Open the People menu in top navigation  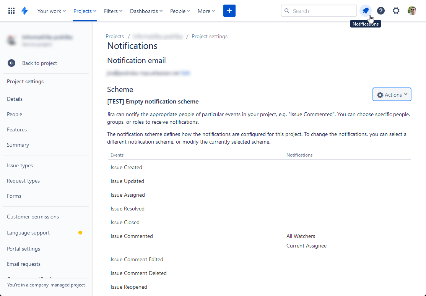pos(180,11)
